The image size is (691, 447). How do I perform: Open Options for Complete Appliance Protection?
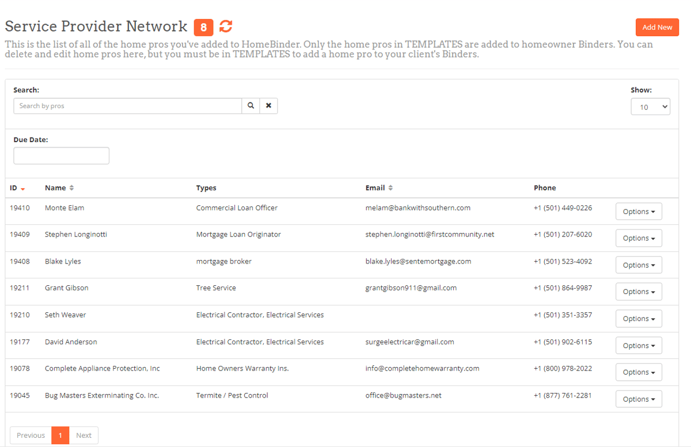pos(639,372)
